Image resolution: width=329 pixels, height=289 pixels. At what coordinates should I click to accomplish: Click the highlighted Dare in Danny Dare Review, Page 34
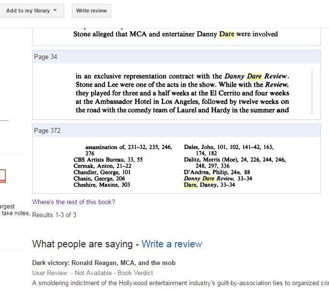coord(254,76)
